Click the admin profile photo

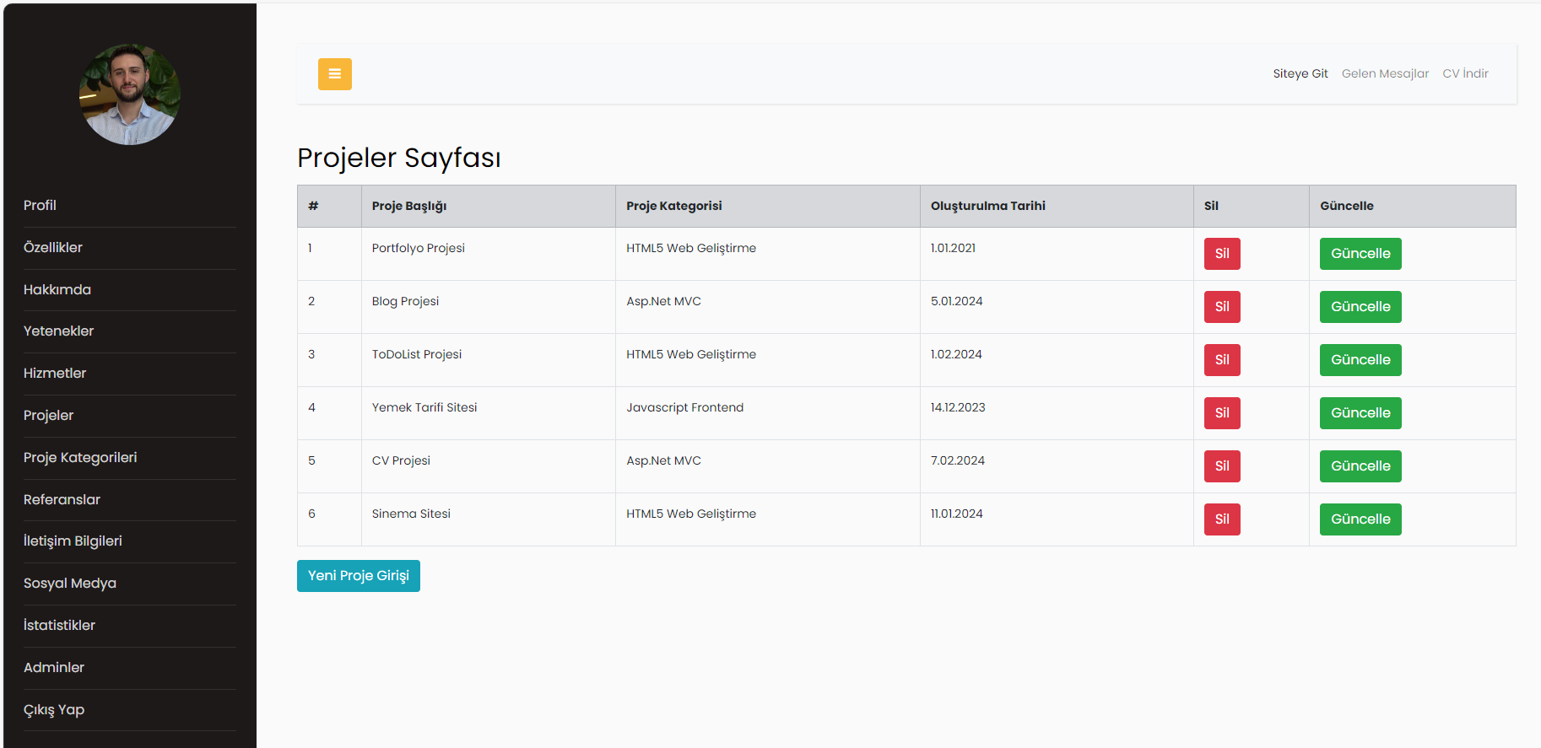[x=130, y=94]
